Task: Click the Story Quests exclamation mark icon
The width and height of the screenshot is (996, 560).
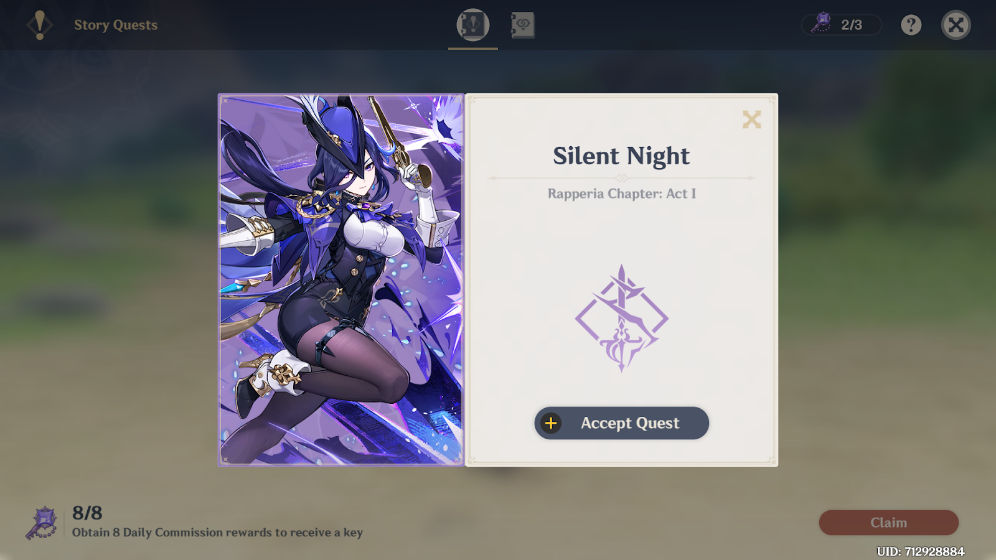Action: (x=40, y=25)
